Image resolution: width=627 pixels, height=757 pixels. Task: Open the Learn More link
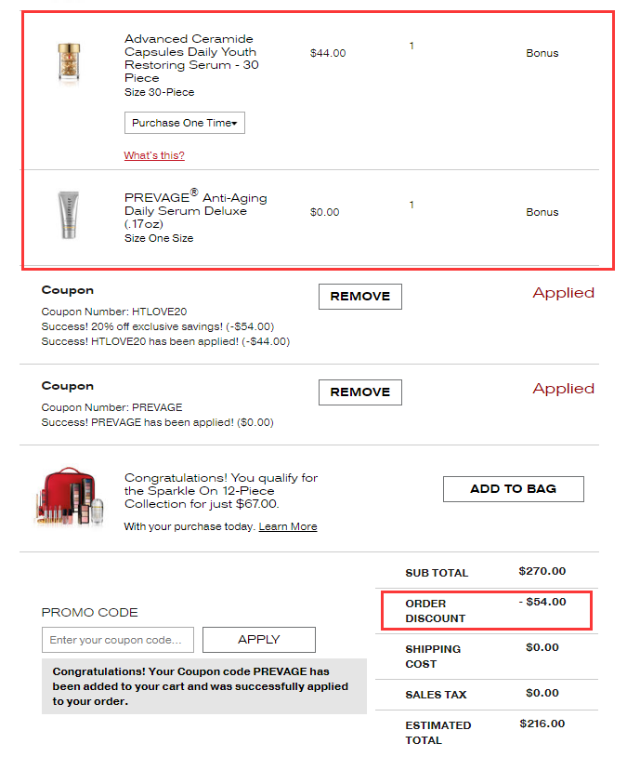click(x=288, y=526)
